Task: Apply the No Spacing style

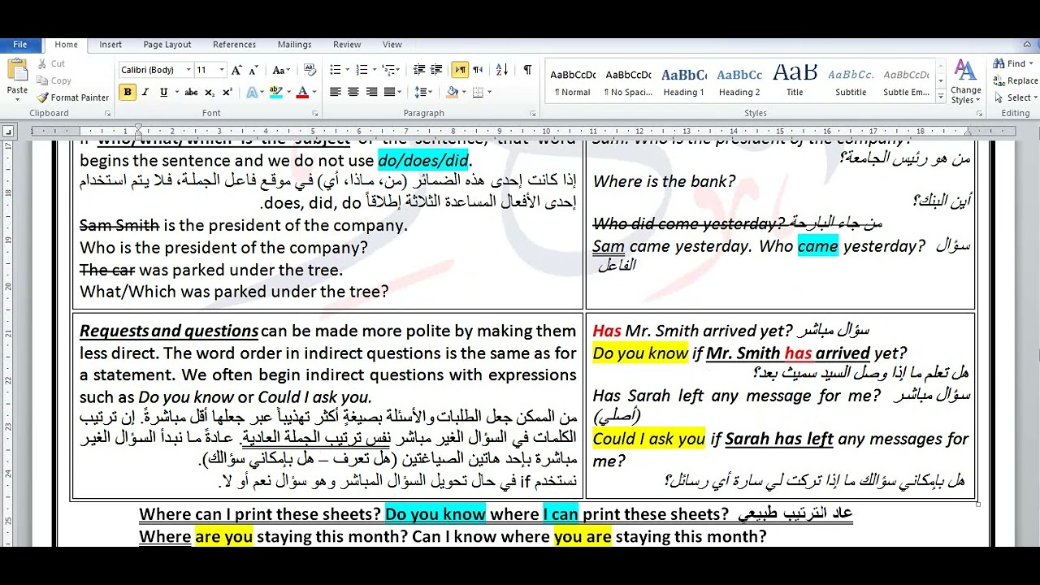Action: (x=628, y=81)
